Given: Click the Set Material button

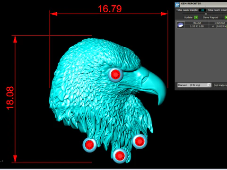Looking at the screenshot, I should [x=220, y=85].
